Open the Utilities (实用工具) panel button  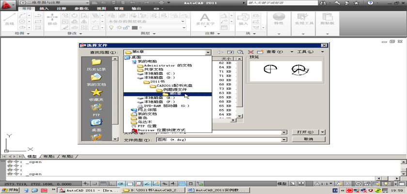(x=304, y=19)
